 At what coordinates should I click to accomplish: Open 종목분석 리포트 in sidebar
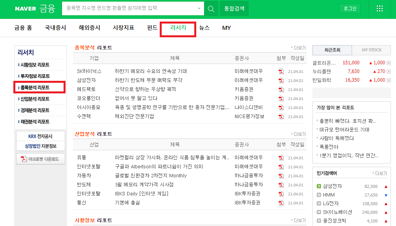pos(35,87)
